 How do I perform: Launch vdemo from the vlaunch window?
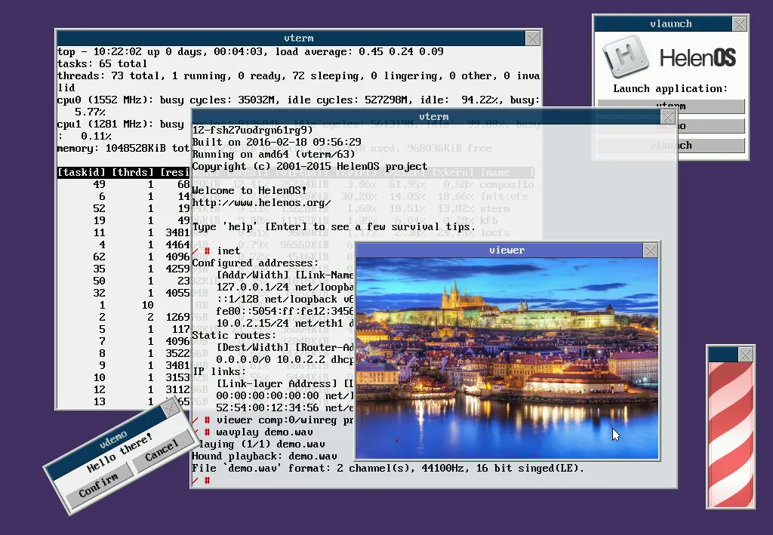tap(671, 125)
